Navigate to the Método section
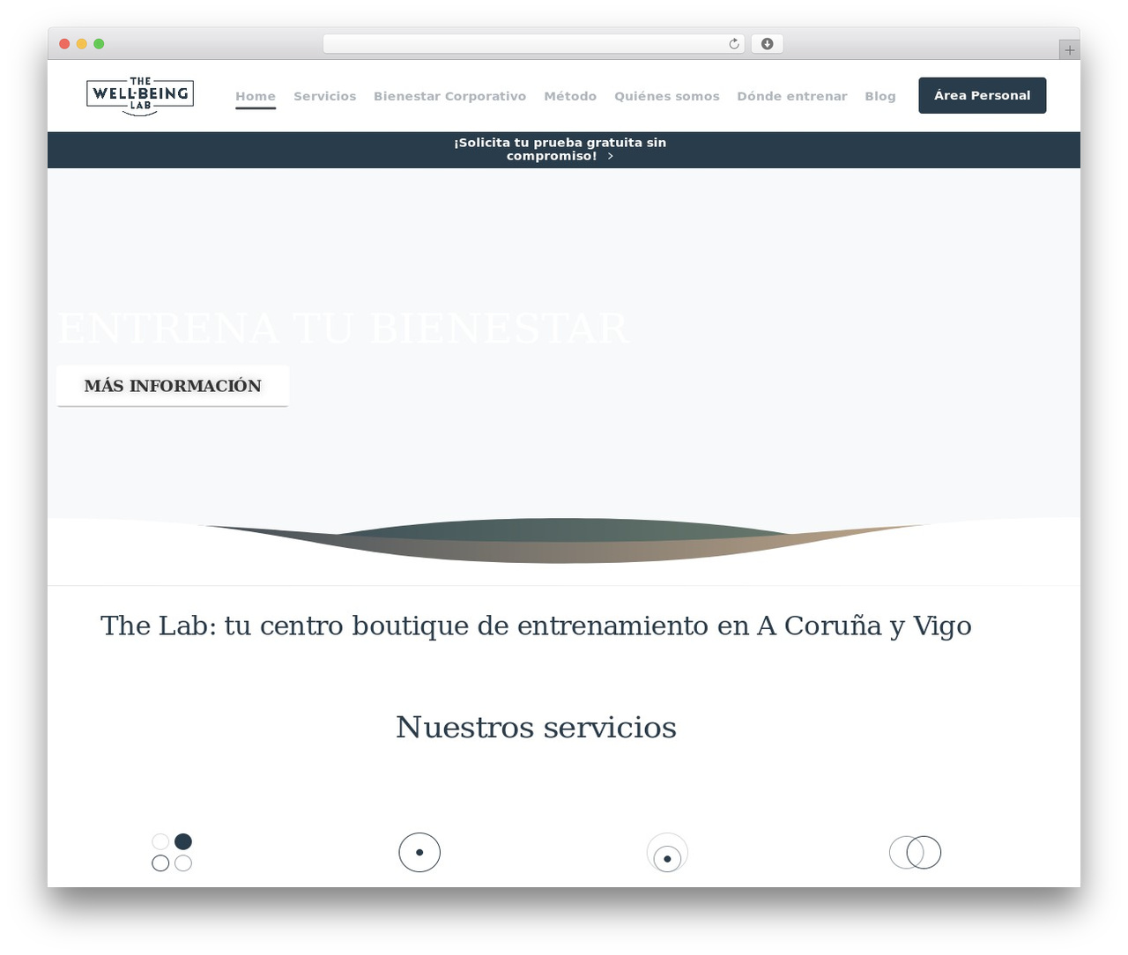This screenshot has height=955, width=1128. [x=570, y=96]
